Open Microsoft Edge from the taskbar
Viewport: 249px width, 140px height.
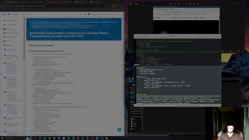40,138
